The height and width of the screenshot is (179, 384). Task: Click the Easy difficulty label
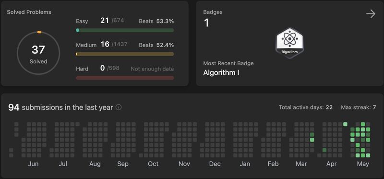pos(82,21)
